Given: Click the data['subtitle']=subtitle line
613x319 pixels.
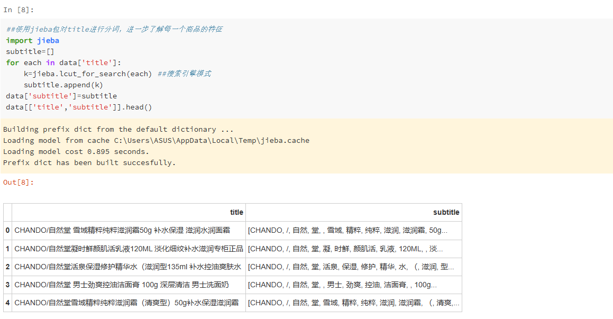Looking at the screenshot, I should click(x=61, y=96).
